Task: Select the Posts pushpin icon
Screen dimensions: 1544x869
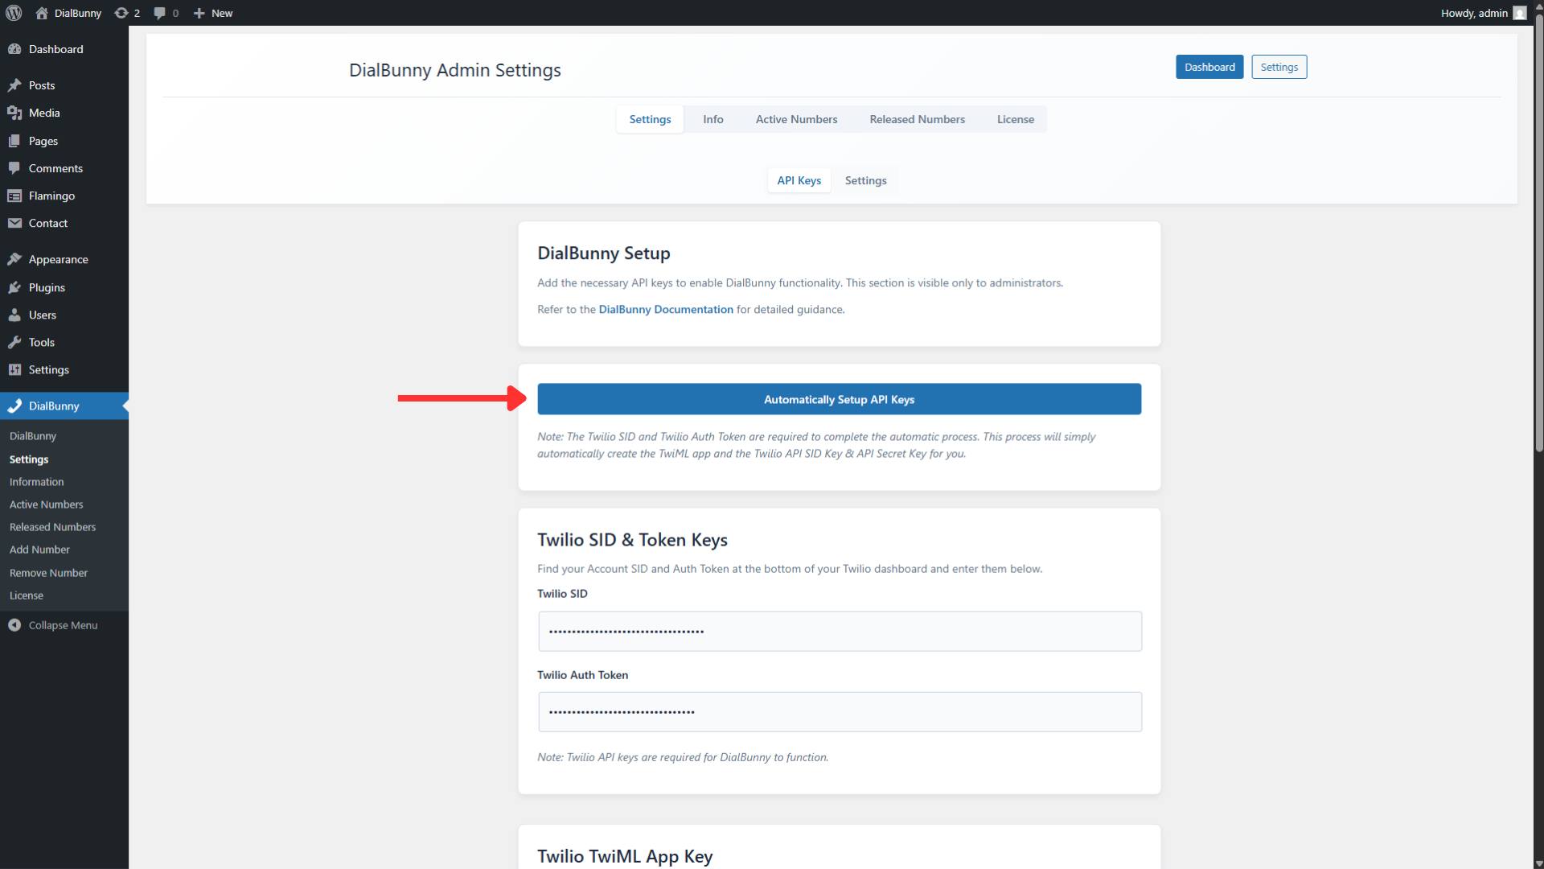Action: tap(14, 84)
